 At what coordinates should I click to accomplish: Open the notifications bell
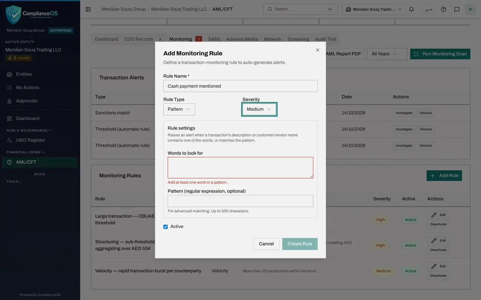[411, 9]
